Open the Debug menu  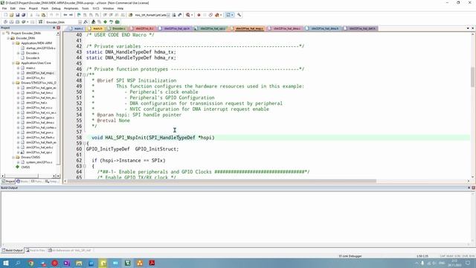(x=56, y=8)
